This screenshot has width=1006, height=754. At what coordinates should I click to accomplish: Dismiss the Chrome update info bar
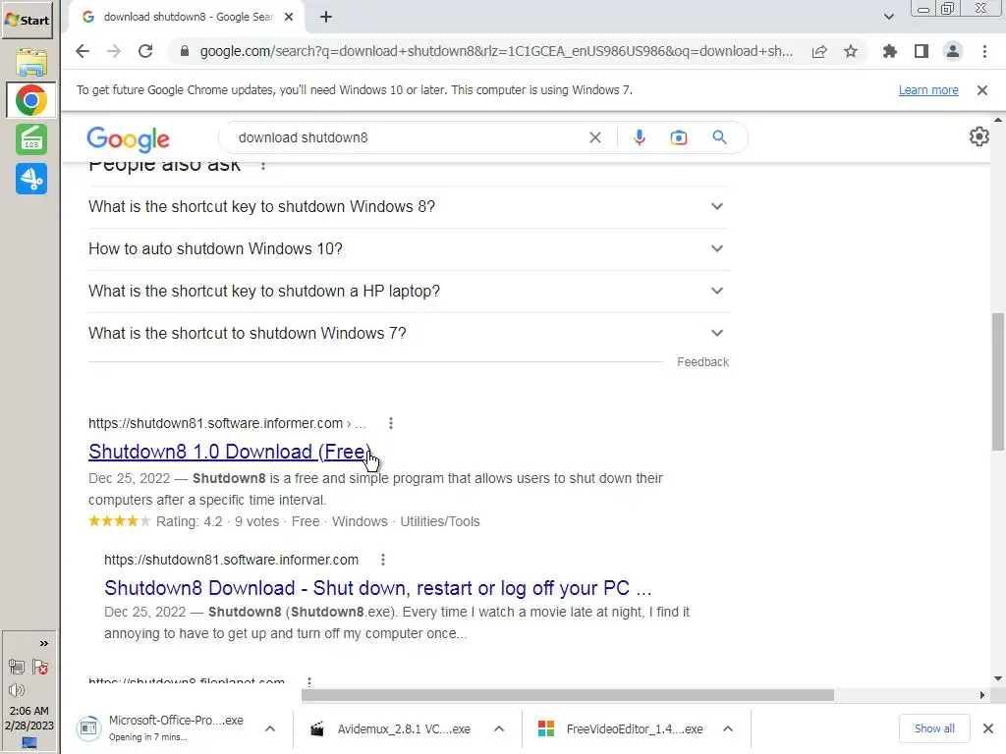click(x=982, y=90)
